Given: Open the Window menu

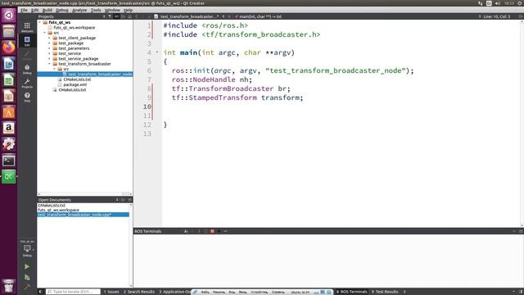Looking at the screenshot, I should [112, 10].
